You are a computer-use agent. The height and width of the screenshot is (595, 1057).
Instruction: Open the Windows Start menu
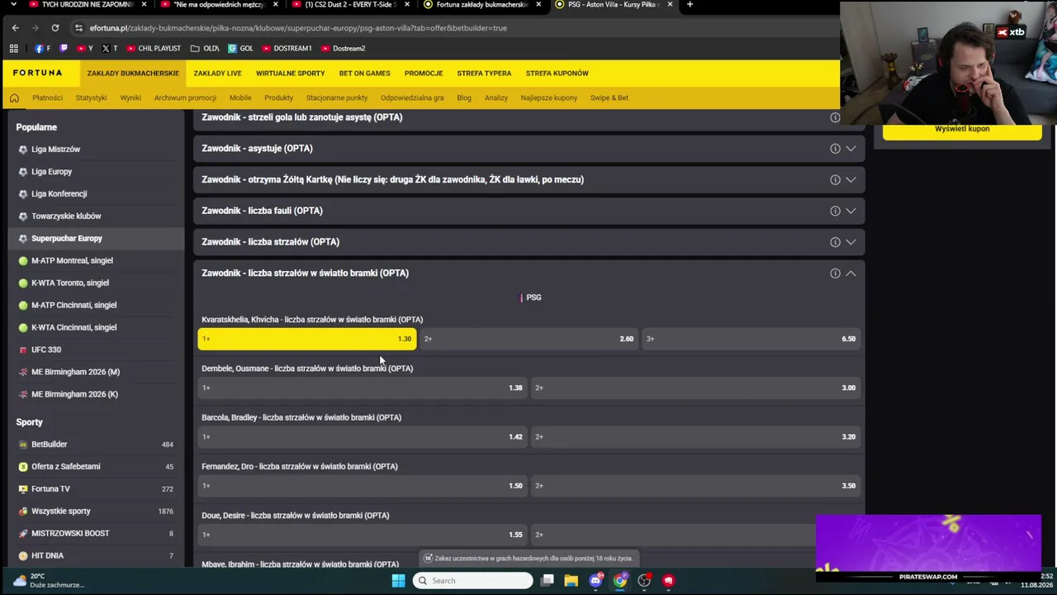398,580
